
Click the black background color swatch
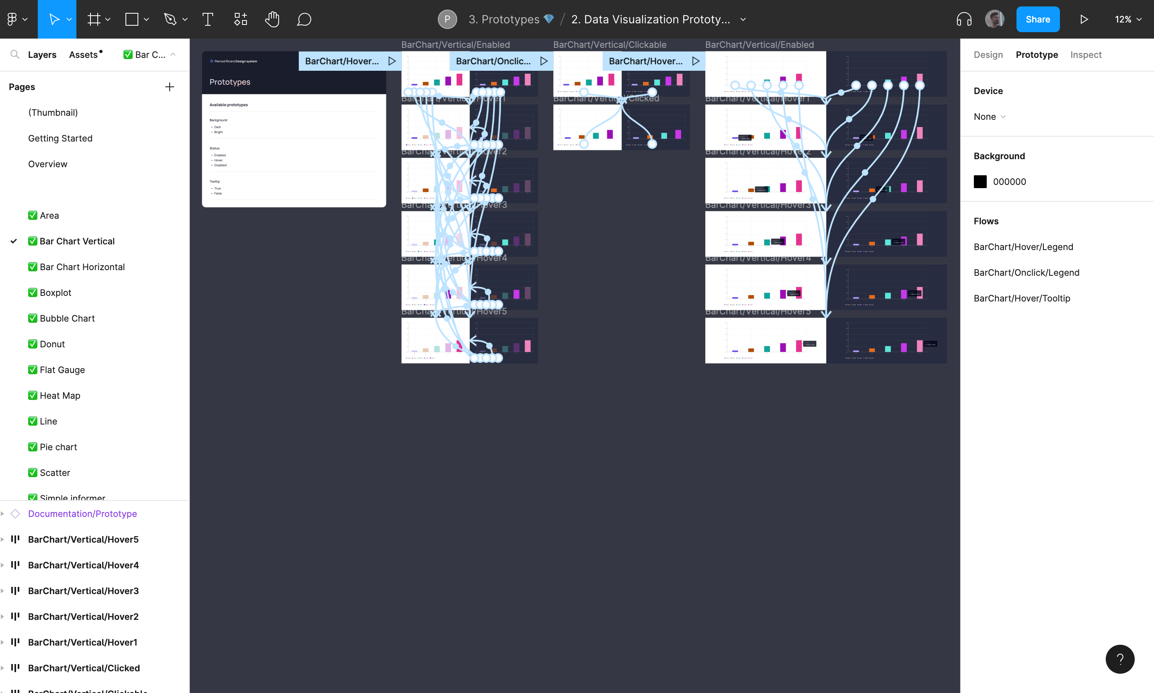(980, 182)
